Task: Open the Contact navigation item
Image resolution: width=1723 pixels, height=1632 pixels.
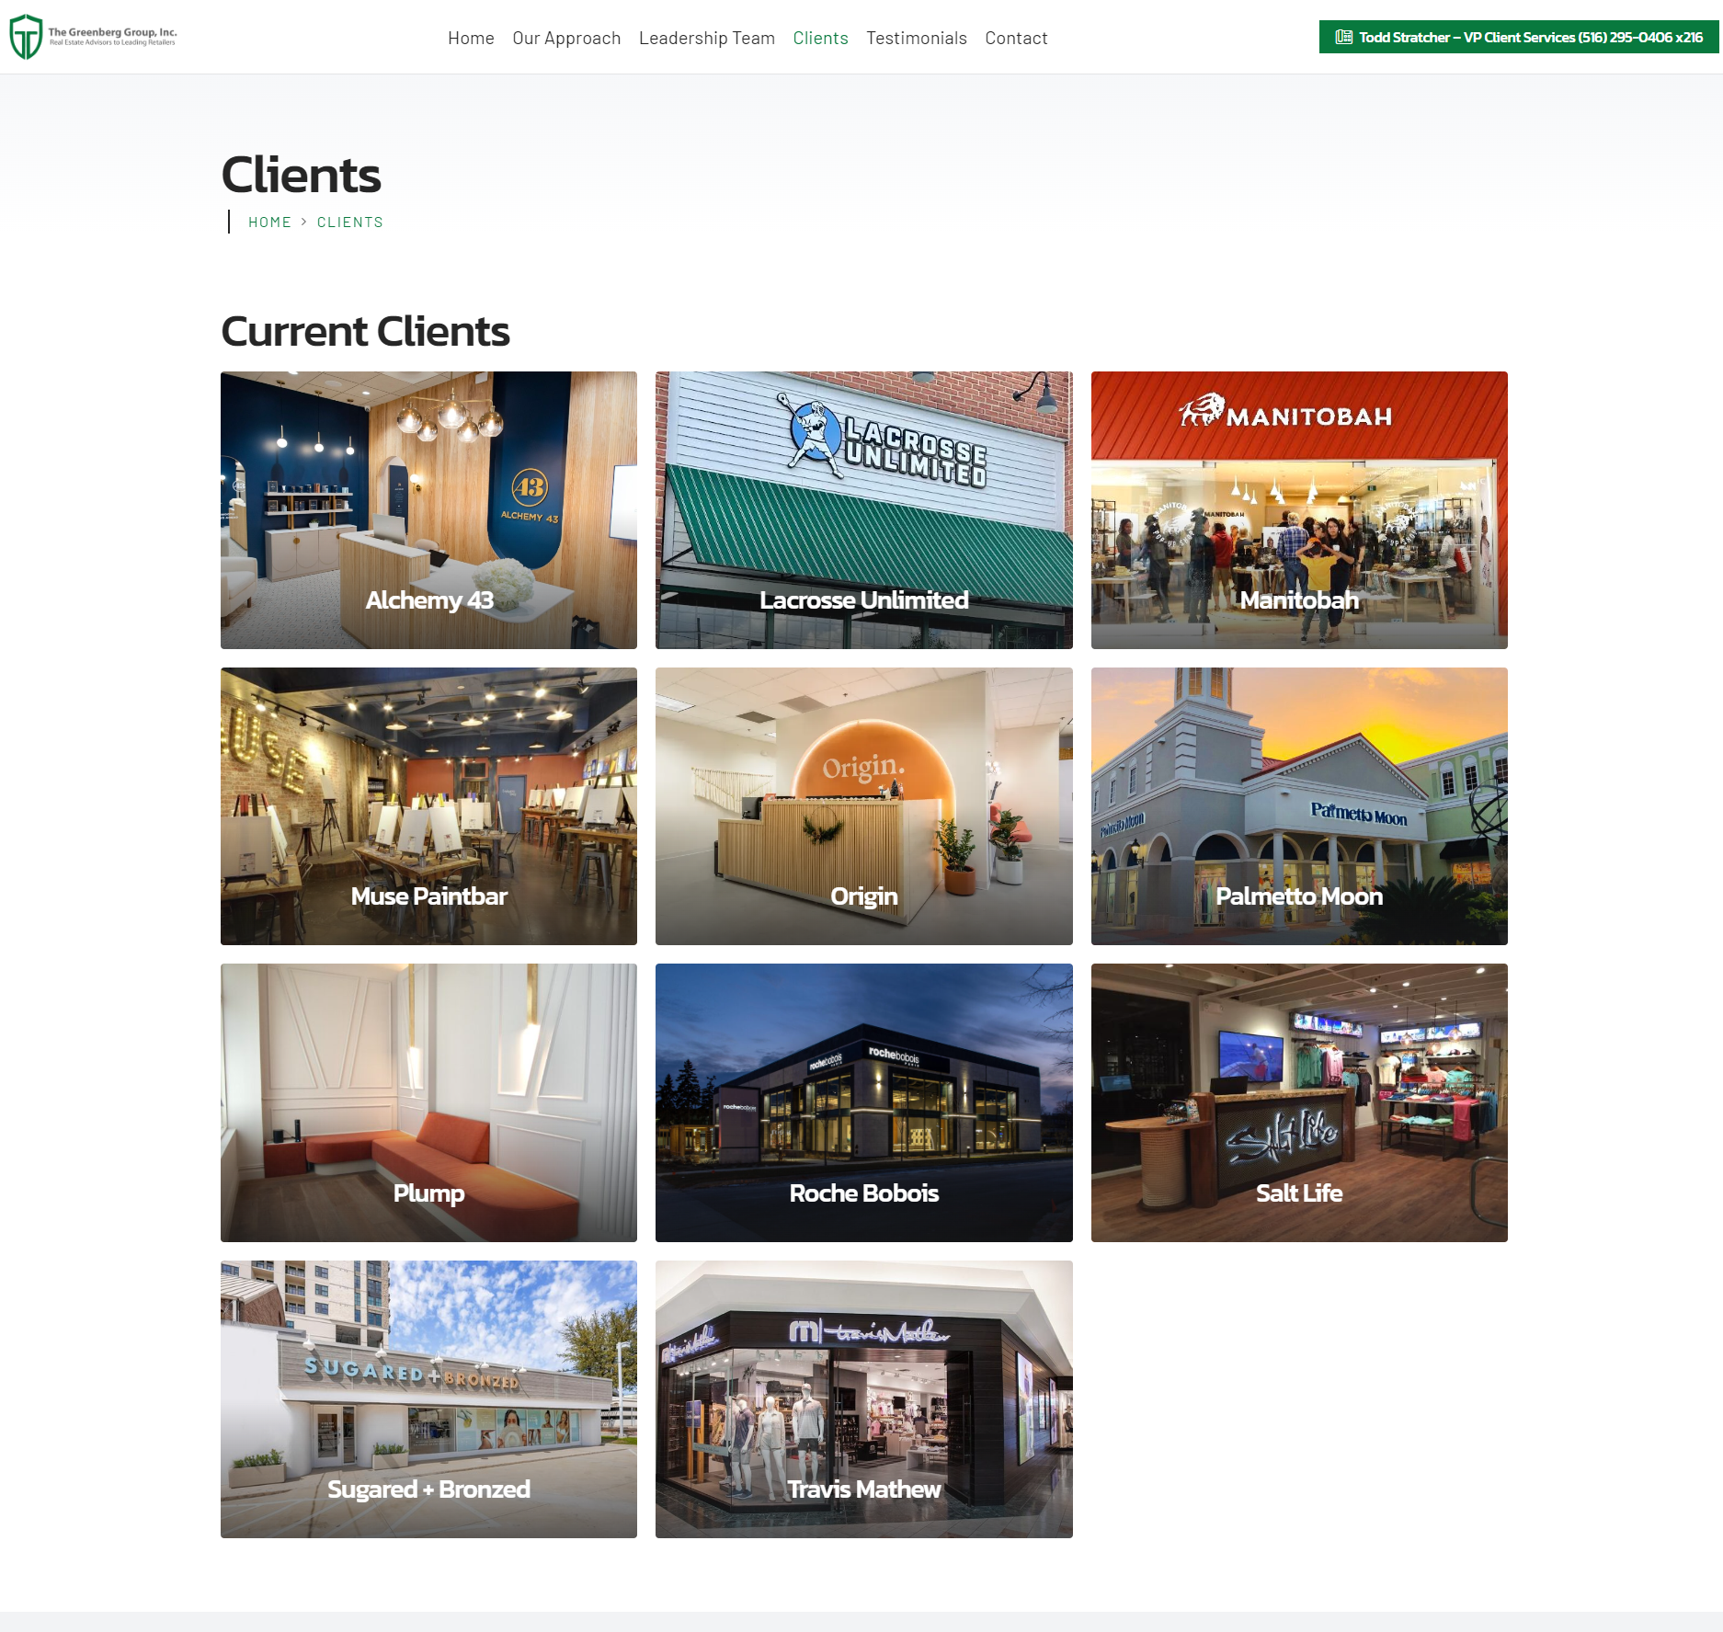Action: pos(1016,38)
